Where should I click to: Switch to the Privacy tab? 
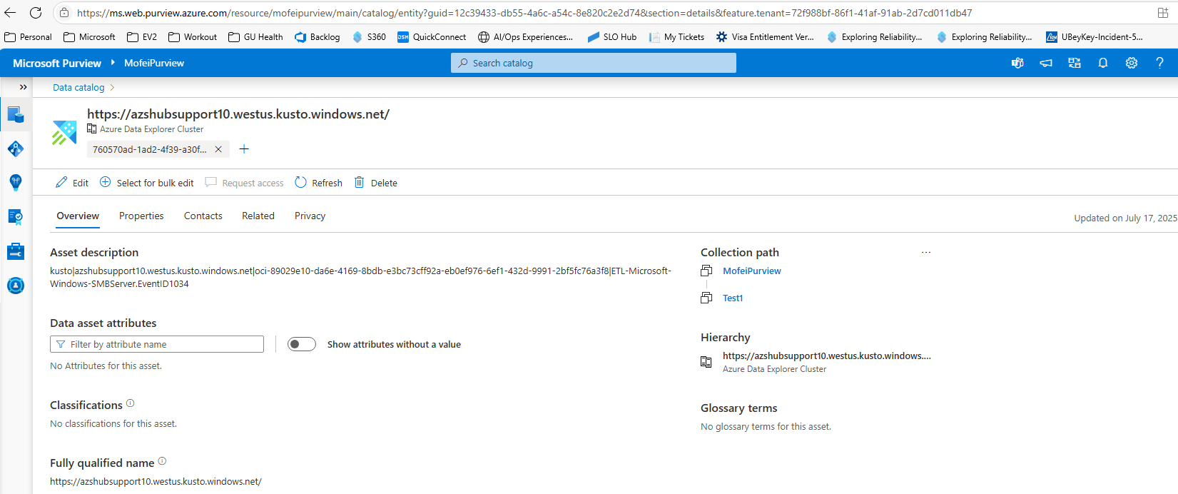click(310, 216)
